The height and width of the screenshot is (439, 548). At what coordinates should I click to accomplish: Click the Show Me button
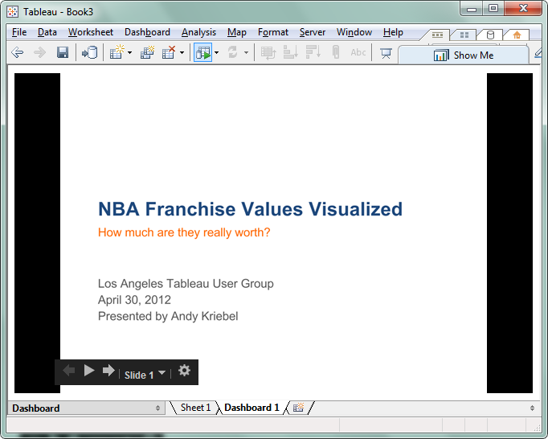click(x=464, y=55)
